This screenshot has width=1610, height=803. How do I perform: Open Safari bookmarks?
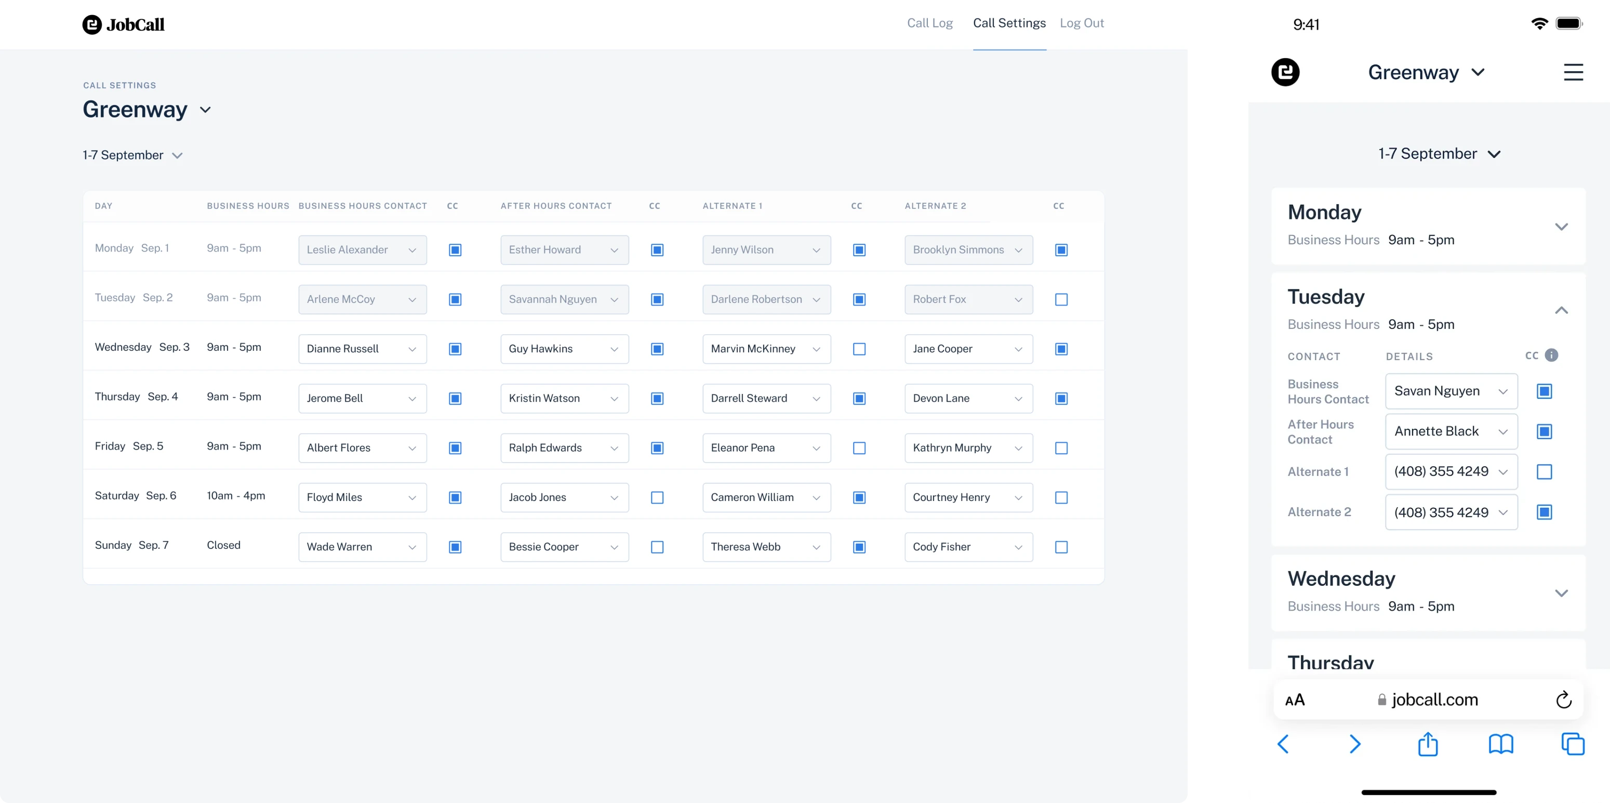click(1501, 744)
